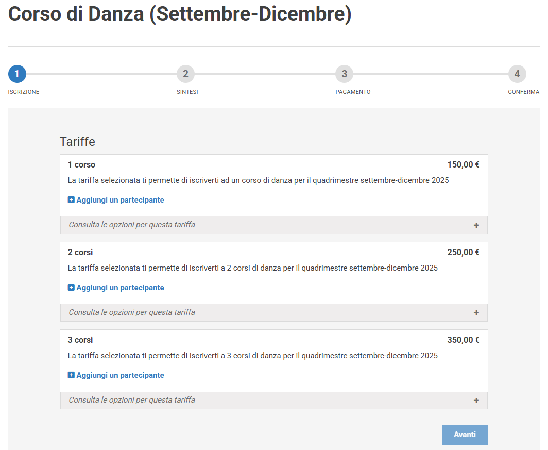
Task: Select step 1 Iscrizione circle
Action: click(17, 74)
